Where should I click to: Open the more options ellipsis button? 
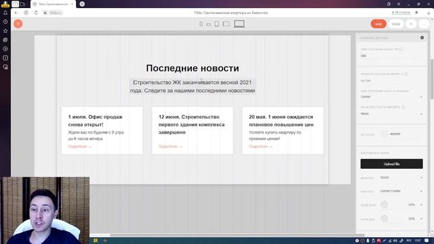point(424,24)
